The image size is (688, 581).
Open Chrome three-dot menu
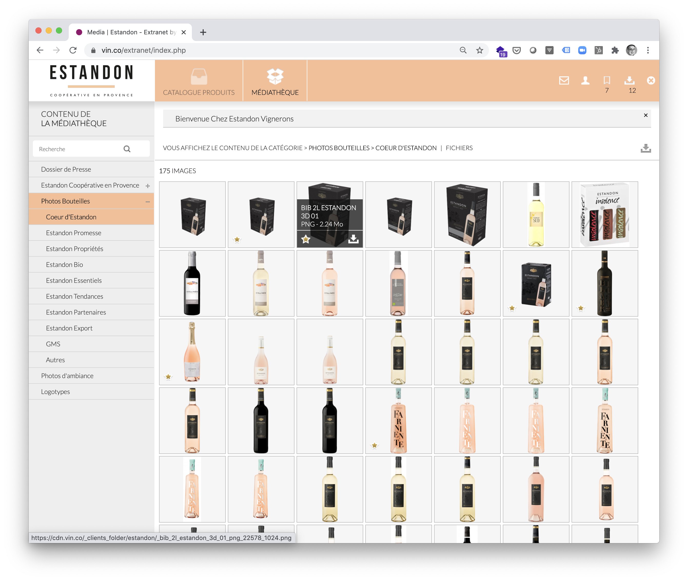point(648,50)
